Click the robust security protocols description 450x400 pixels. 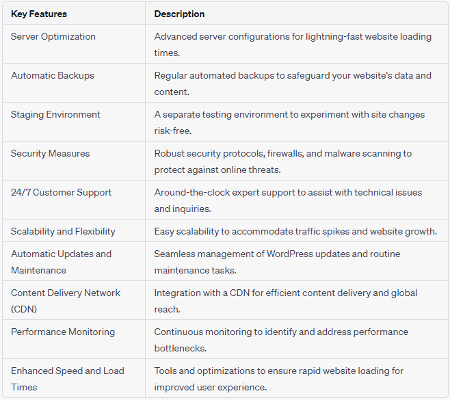click(x=283, y=161)
